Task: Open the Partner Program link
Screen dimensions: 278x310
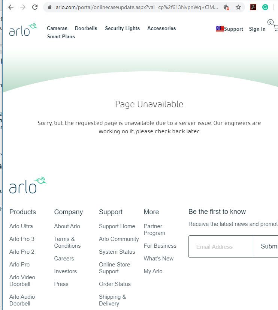Action: pos(154,230)
